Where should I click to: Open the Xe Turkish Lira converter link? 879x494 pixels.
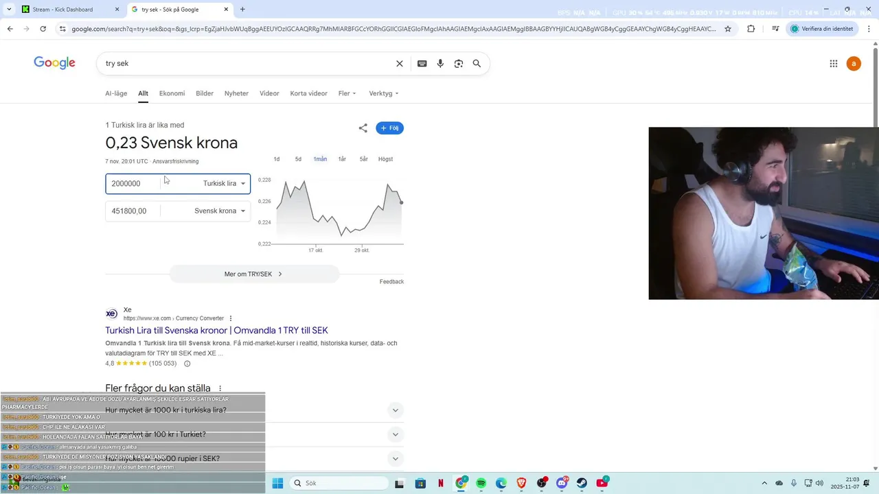[216, 331]
